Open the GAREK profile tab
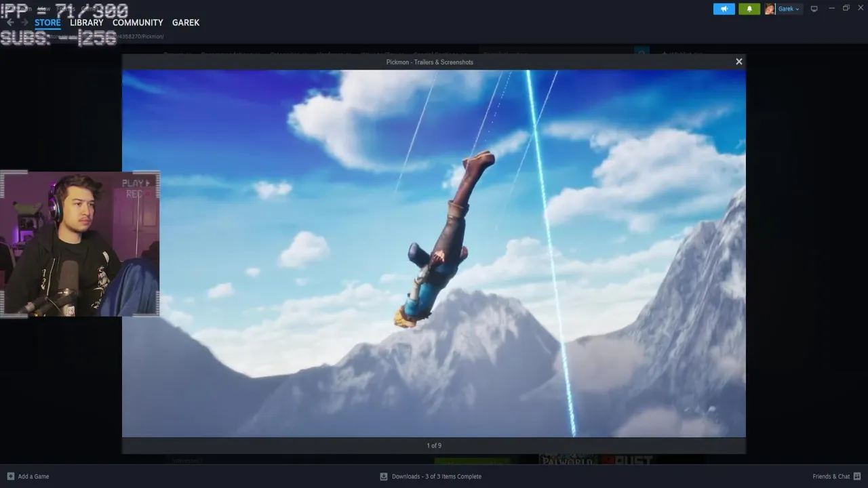This screenshot has height=488, width=868. click(186, 22)
